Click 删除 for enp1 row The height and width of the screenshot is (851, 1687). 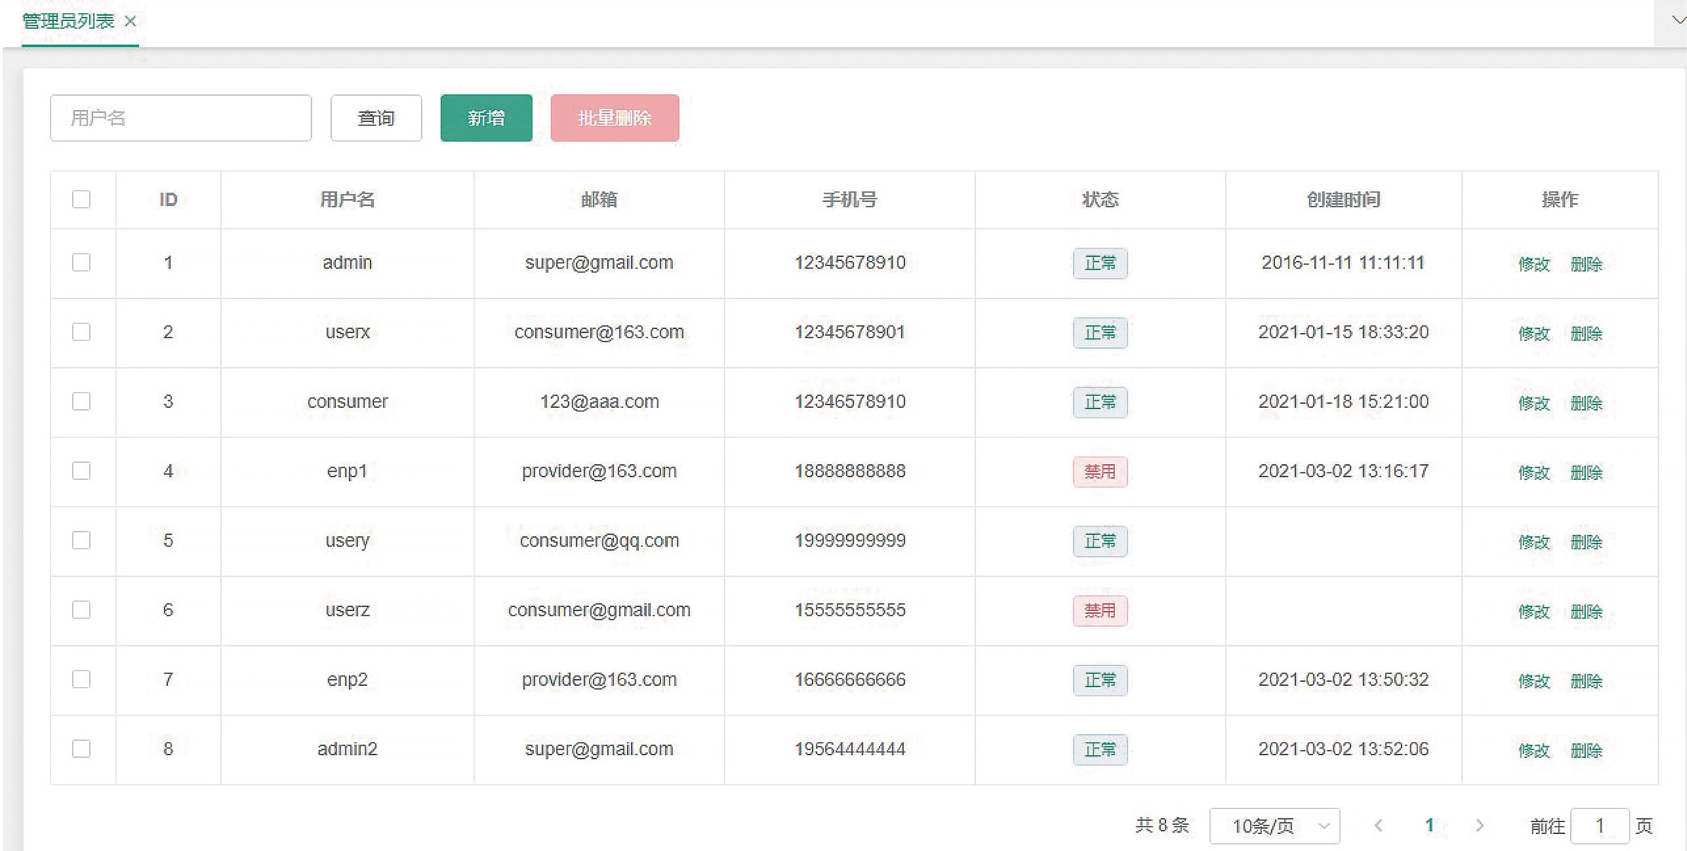[x=1586, y=472]
